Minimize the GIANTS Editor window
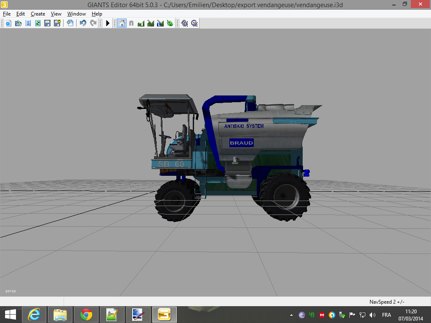 pos(394,4)
